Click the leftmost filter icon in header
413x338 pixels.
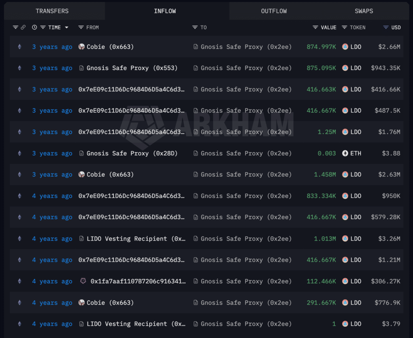[16, 27]
